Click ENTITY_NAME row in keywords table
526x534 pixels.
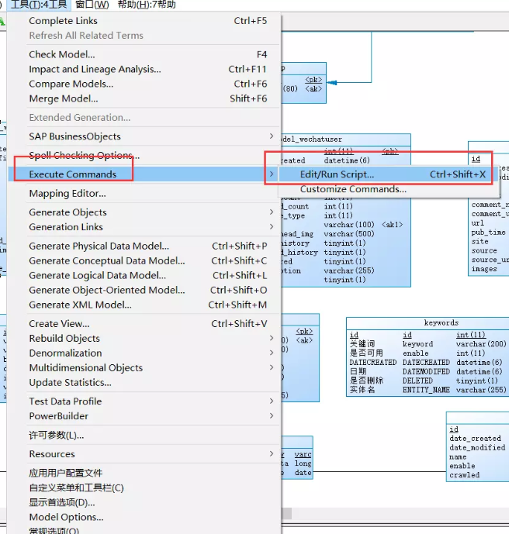pyautogui.click(x=427, y=390)
